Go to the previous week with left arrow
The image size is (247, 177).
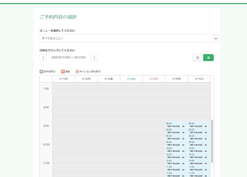[43, 58]
